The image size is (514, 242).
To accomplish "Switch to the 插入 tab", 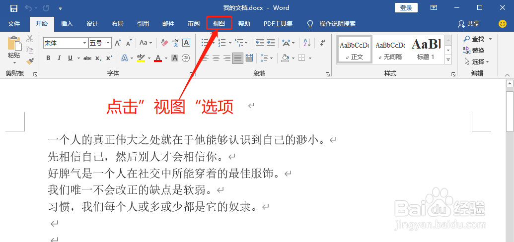I will [67, 24].
